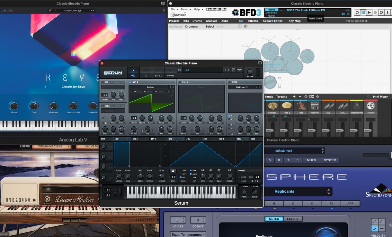Image resolution: width=392 pixels, height=237 pixels.
Task: Click the BFD3 refresh circular arrow transport button
Action: pyautogui.click(x=381, y=13)
